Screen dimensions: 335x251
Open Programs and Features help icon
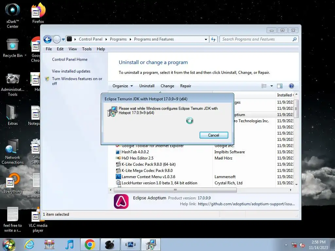(291, 86)
